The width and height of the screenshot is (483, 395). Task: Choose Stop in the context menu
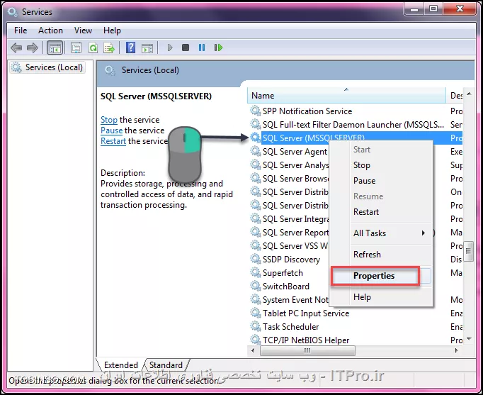[x=381, y=165]
